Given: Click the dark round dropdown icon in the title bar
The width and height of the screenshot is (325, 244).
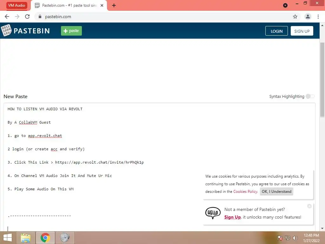Looking at the screenshot, I should pyautogui.click(x=285, y=5).
